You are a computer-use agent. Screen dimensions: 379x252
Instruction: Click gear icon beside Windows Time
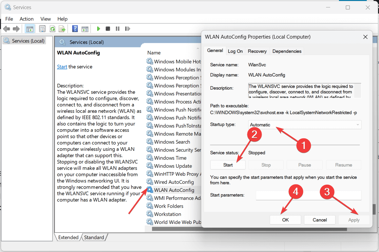(x=150, y=158)
